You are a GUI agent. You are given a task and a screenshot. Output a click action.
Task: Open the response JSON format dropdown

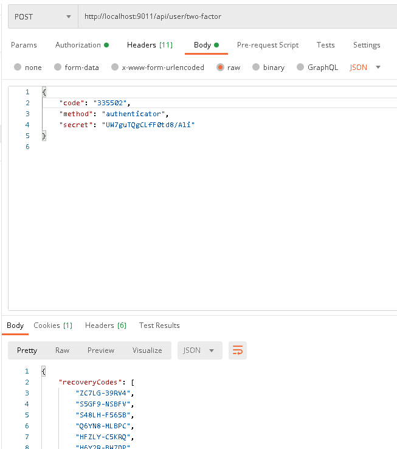(199, 350)
